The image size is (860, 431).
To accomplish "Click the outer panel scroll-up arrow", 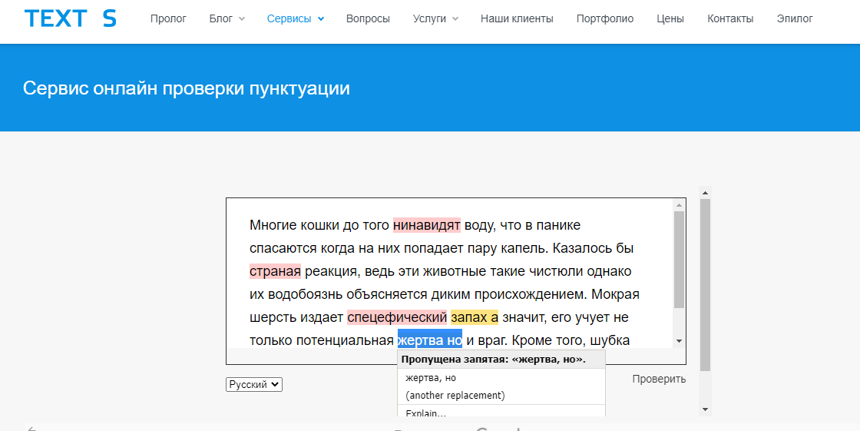I will (x=705, y=192).
